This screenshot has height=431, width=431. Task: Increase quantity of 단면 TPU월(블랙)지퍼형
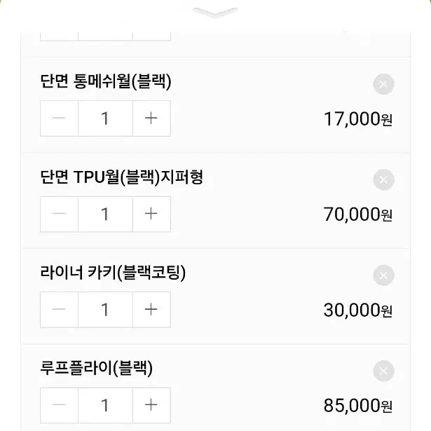151,214
